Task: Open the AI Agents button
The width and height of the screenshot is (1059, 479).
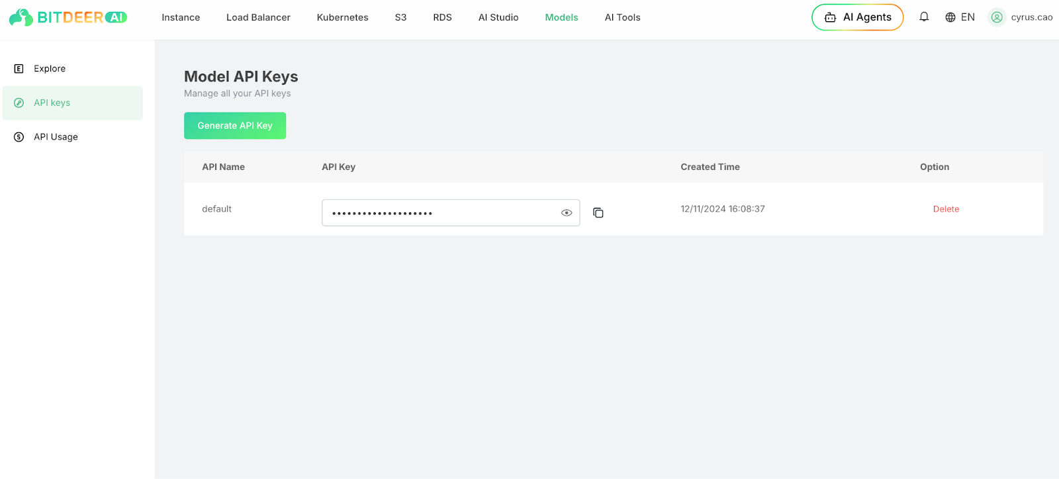Action: point(857,17)
